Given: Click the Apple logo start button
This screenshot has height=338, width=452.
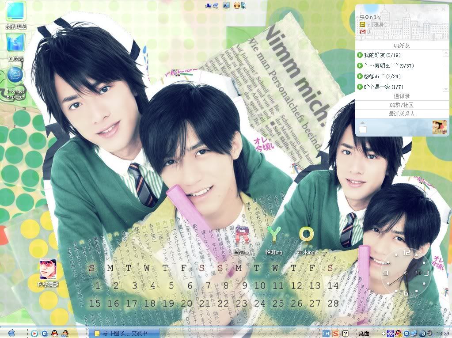Looking at the screenshot, I should point(12,333).
